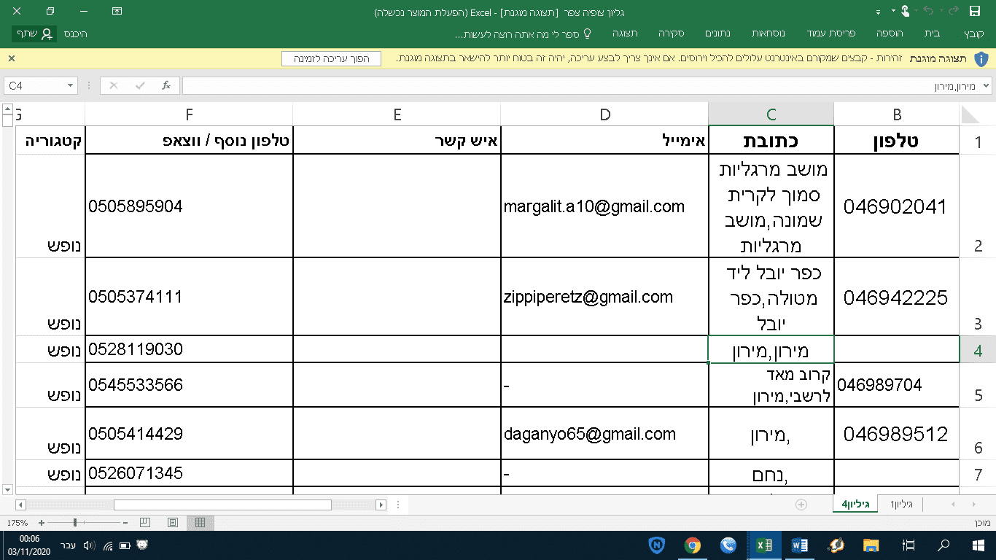Open File Explorer from the taskbar

click(x=871, y=545)
